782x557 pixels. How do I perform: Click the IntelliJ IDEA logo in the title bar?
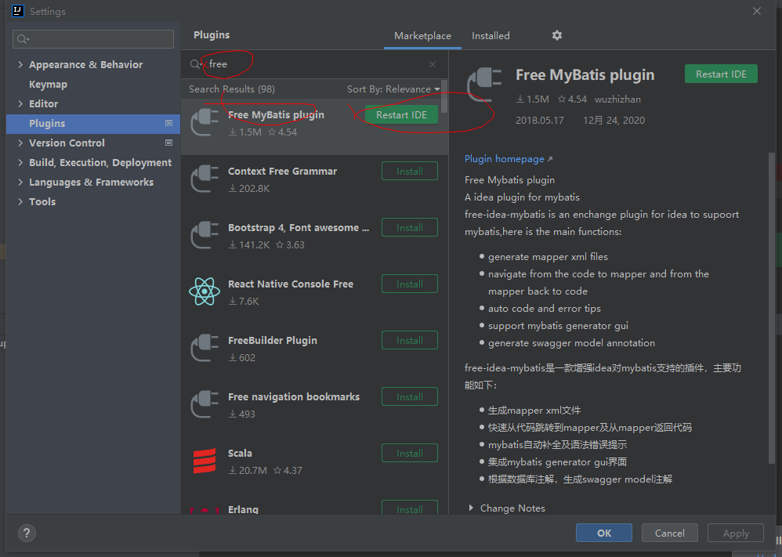pyautogui.click(x=18, y=10)
